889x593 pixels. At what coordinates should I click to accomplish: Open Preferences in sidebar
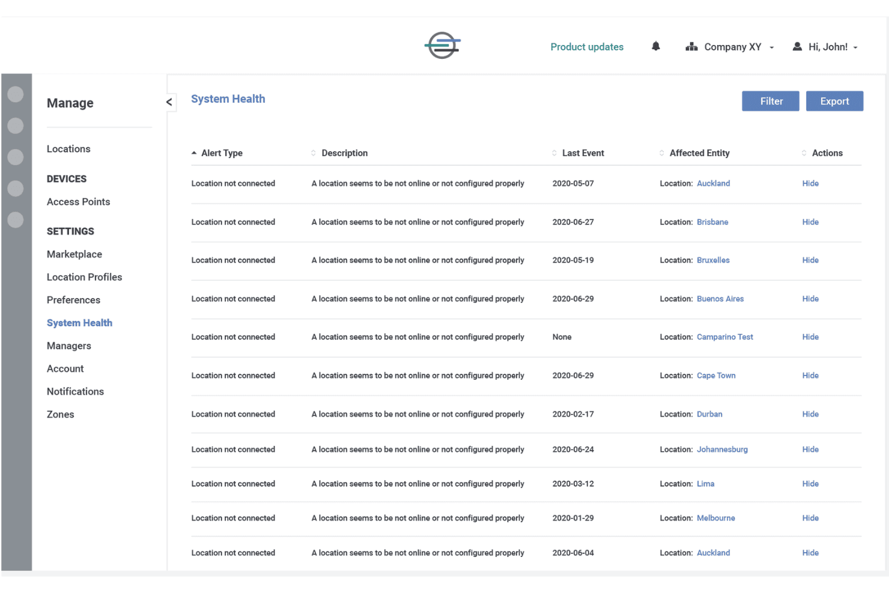tap(73, 300)
